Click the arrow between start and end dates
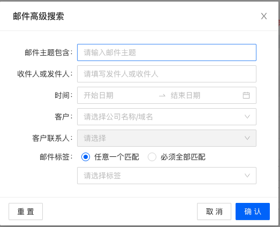Image resolution: width=280 pixels, height=227 pixels. coord(162,96)
